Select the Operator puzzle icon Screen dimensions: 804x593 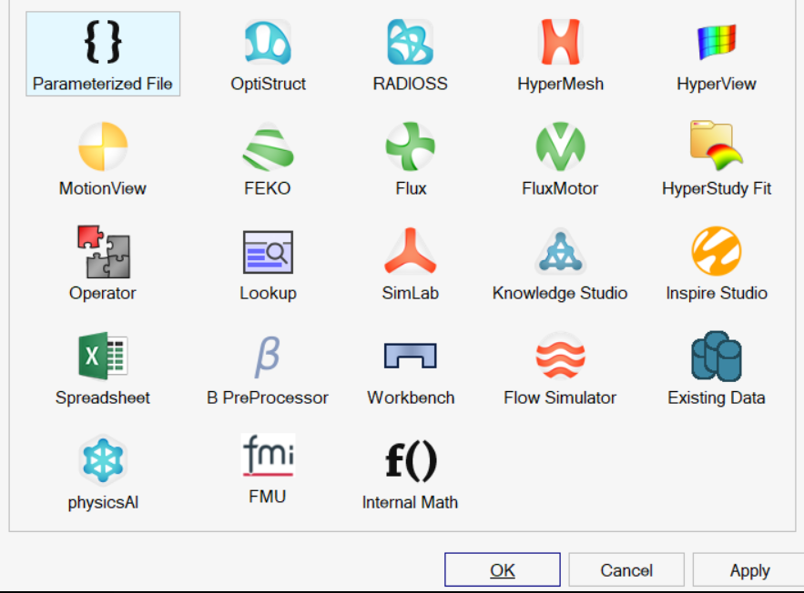click(104, 251)
